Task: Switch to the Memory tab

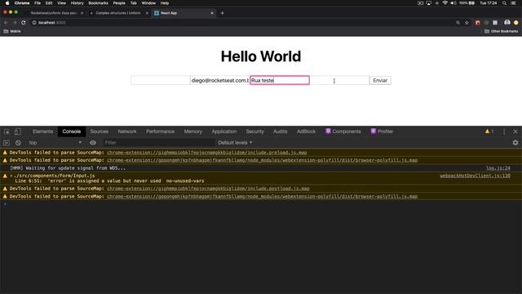Action: 193,131
